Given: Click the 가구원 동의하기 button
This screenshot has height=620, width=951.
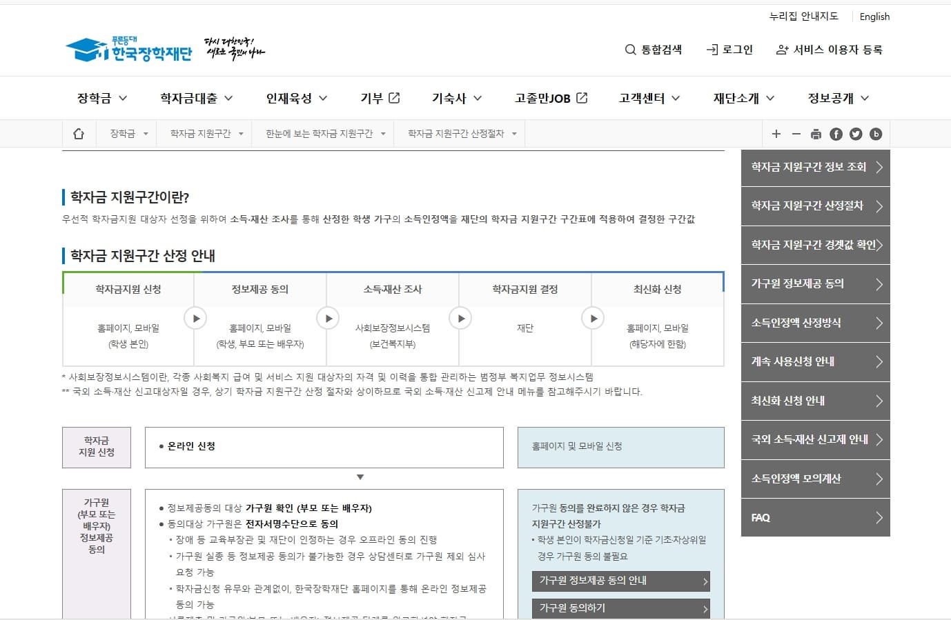Looking at the screenshot, I should [x=620, y=608].
